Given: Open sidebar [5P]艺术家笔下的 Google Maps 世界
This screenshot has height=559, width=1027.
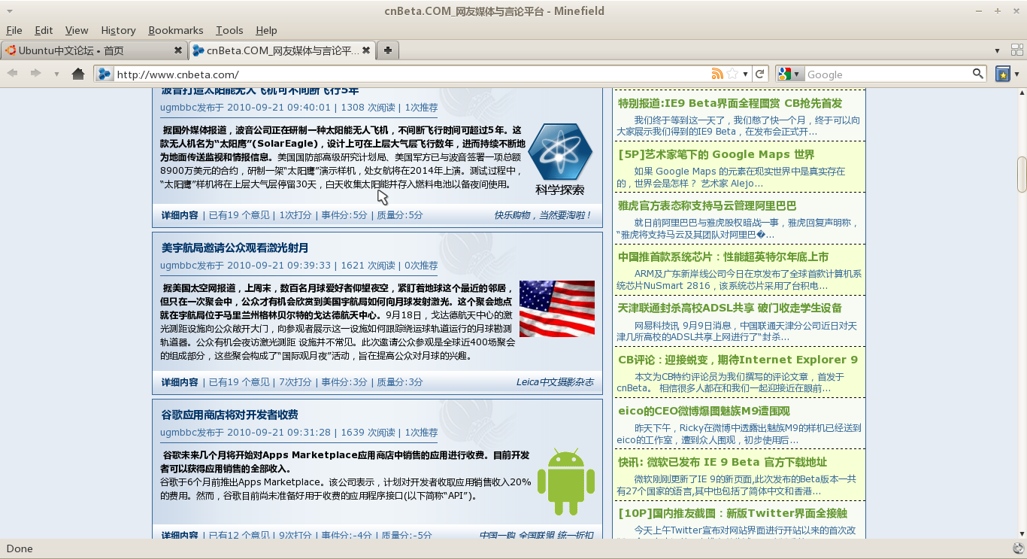Looking at the screenshot, I should click(x=716, y=154).
